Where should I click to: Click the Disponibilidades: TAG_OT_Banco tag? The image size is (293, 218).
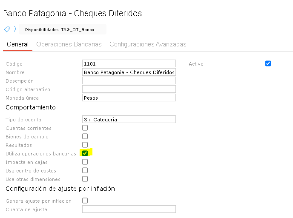[x=60, y=30]
